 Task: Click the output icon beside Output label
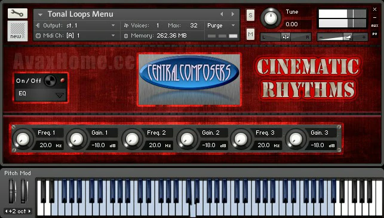(38, 26)
